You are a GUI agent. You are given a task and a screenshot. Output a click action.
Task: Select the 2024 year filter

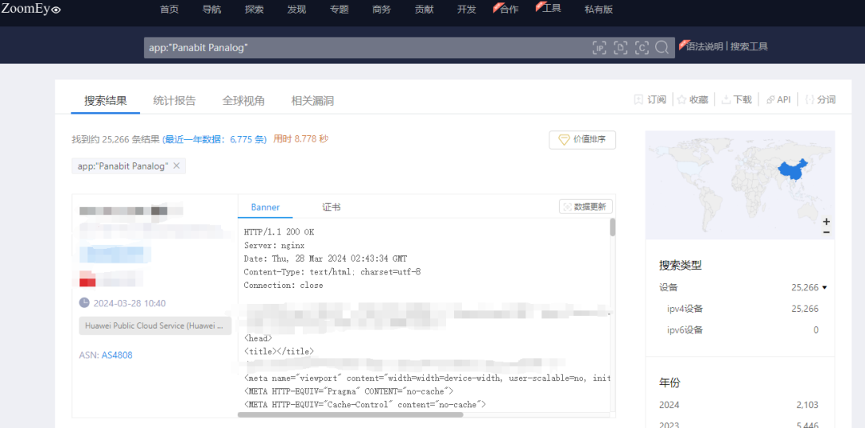(x=738, y=405)
